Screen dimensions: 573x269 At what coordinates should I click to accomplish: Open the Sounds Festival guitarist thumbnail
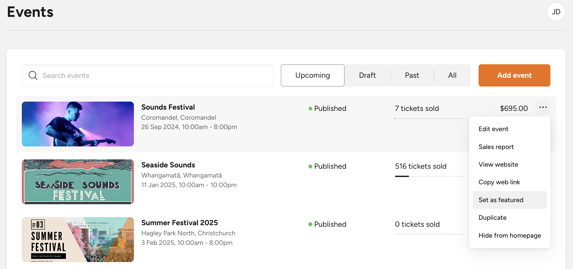78,124
